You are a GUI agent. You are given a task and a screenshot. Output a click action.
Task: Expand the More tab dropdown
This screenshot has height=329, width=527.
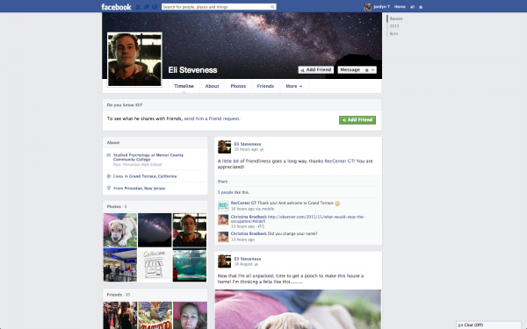coord(293,86)
